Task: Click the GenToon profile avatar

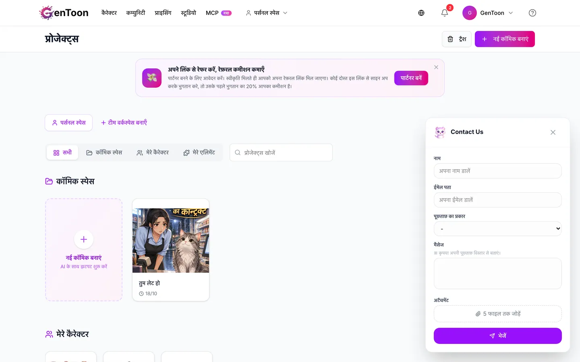Action: 470,13
